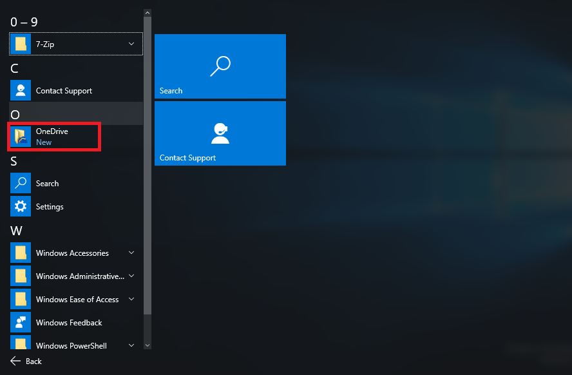Open the Contact Support live tile

tap(220, 133)
